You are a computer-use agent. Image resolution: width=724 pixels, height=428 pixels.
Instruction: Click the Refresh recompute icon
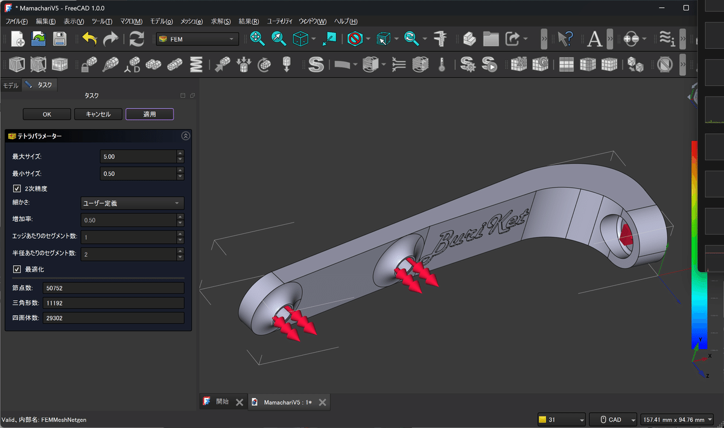[137, 39]
